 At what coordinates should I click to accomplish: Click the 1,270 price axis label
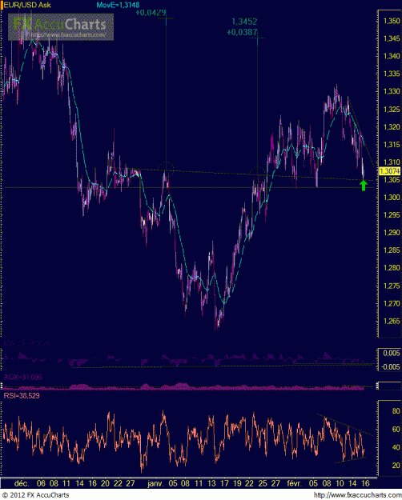click(392, 303)
